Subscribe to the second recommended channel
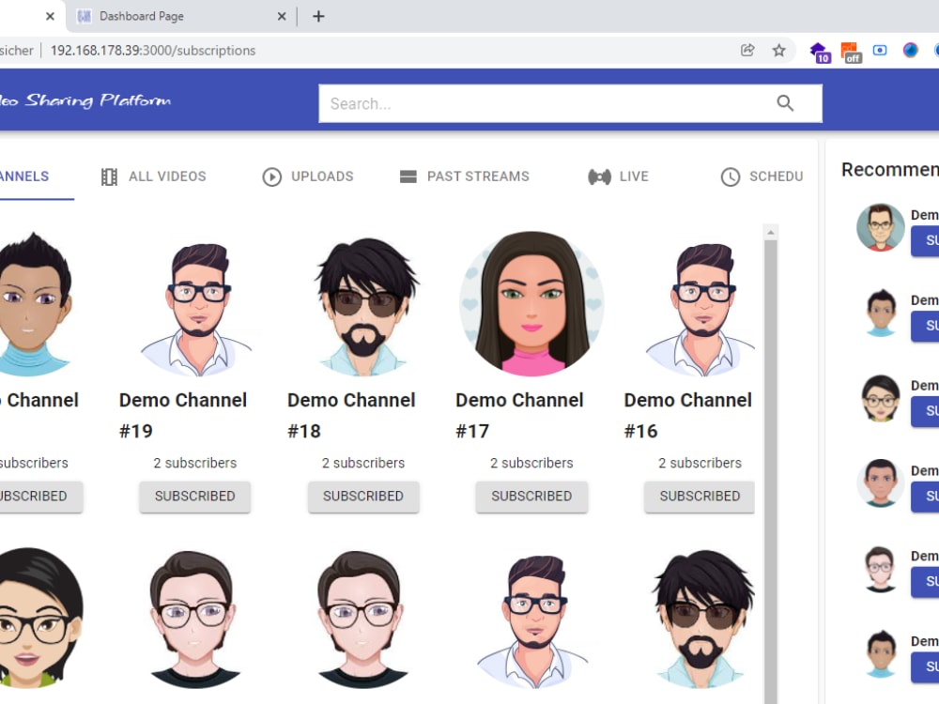Screen dimensions: 939x704 925,327
